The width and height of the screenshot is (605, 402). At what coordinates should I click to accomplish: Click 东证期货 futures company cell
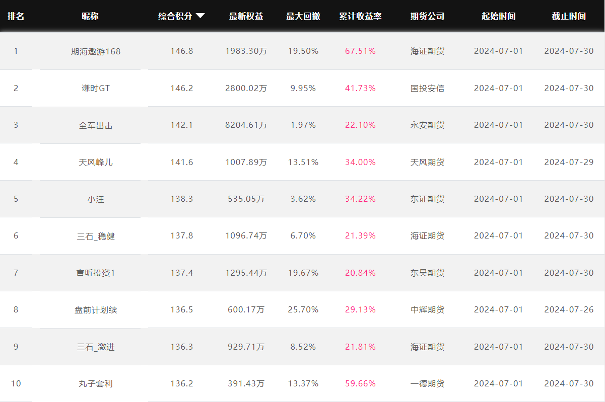point(428,199)
